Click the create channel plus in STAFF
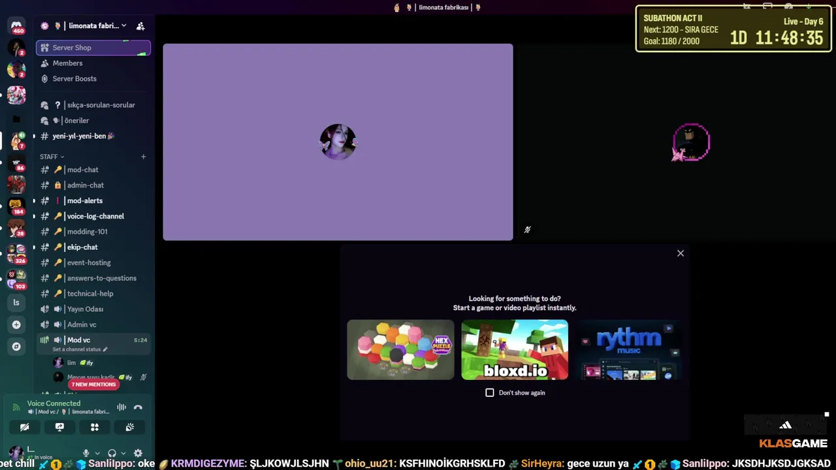The image size is (836, 470). click(144, 157)
